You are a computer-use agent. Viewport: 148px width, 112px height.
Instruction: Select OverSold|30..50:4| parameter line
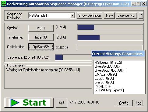(x=108, y=66)
